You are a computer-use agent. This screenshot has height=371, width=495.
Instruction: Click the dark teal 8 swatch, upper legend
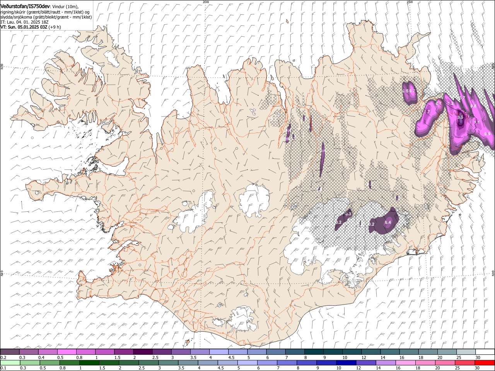(313, 352)
